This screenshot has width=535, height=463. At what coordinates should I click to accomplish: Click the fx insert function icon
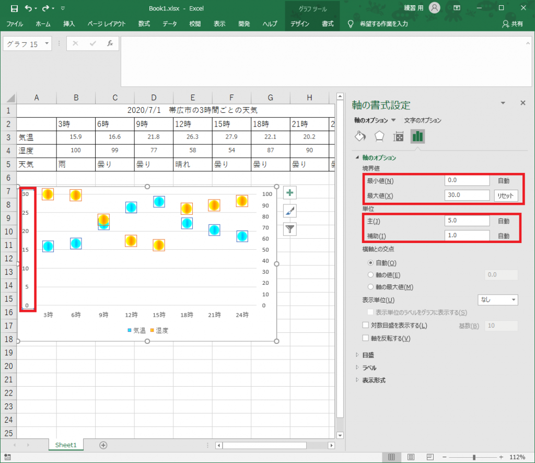110,43
